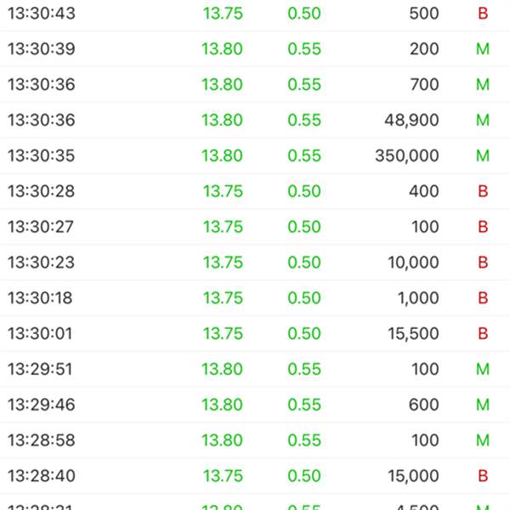Click the B flag at 13:28:40
510x510 pixels.
coord(483,477)
